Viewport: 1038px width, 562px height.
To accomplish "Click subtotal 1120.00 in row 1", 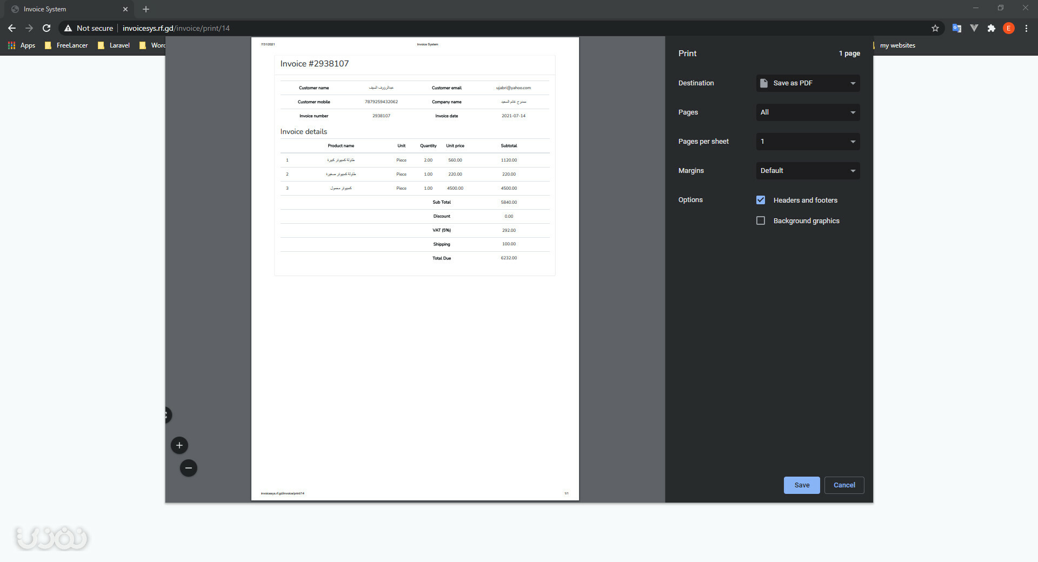I will click(x=509, y=160).
